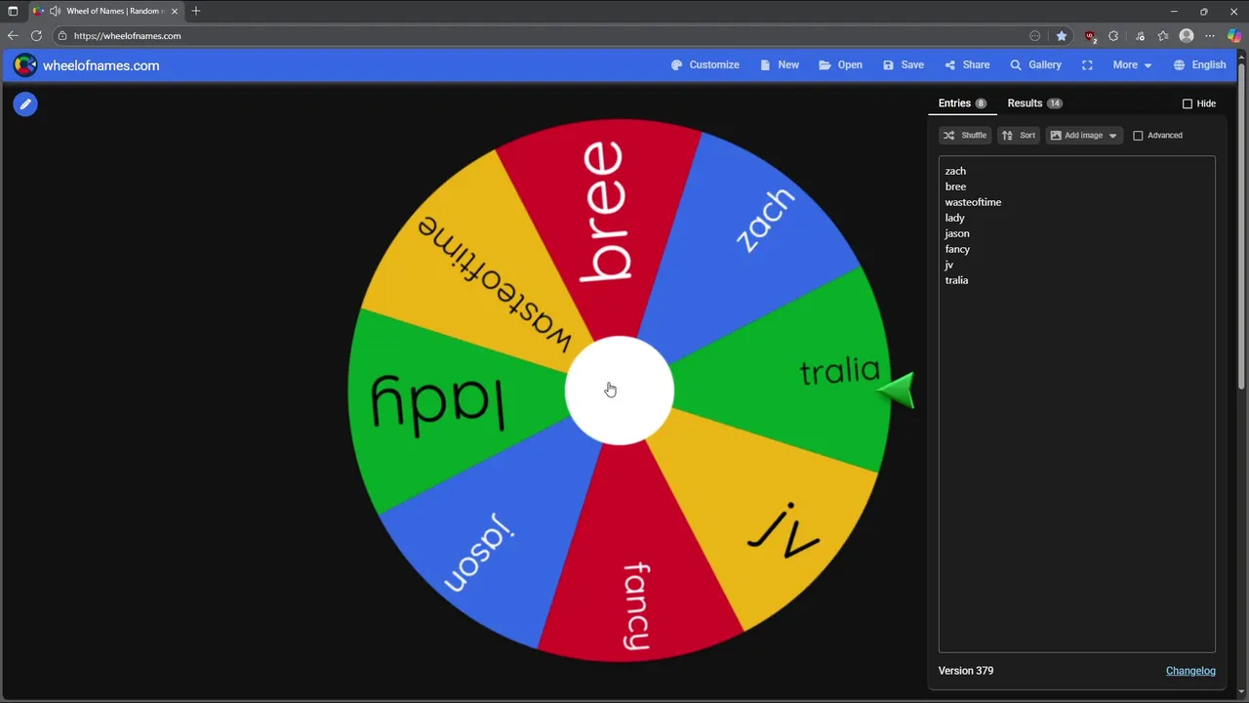Click the 'bree' entry in the list

(955, 186)
